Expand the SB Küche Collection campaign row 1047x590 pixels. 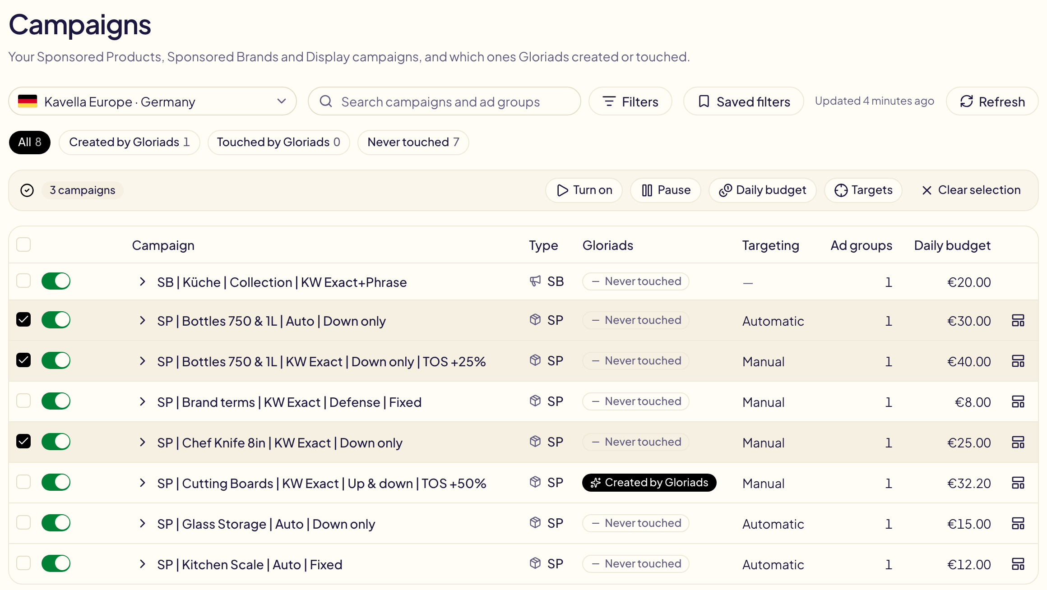pos(143,281)
